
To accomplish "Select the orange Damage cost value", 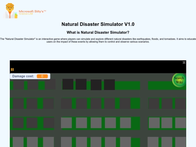I will (42, 76).
